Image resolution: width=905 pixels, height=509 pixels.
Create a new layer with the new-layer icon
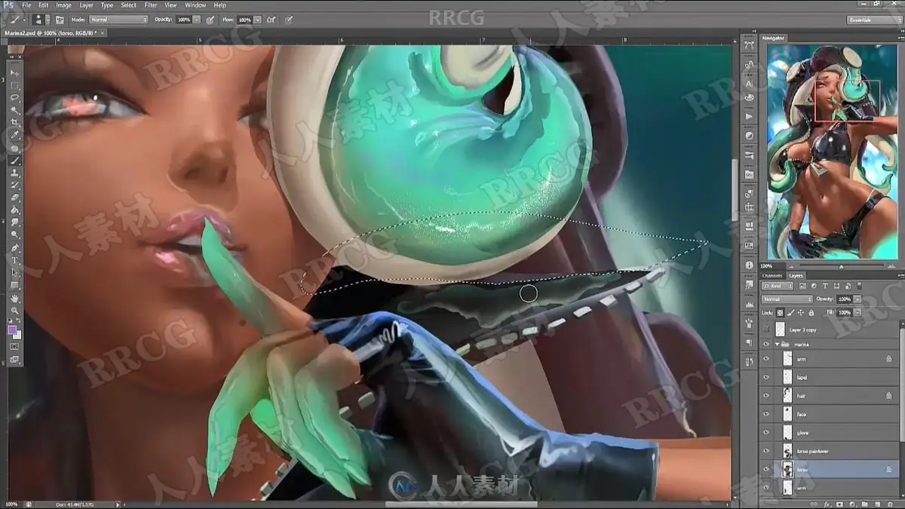click(877, 504)
